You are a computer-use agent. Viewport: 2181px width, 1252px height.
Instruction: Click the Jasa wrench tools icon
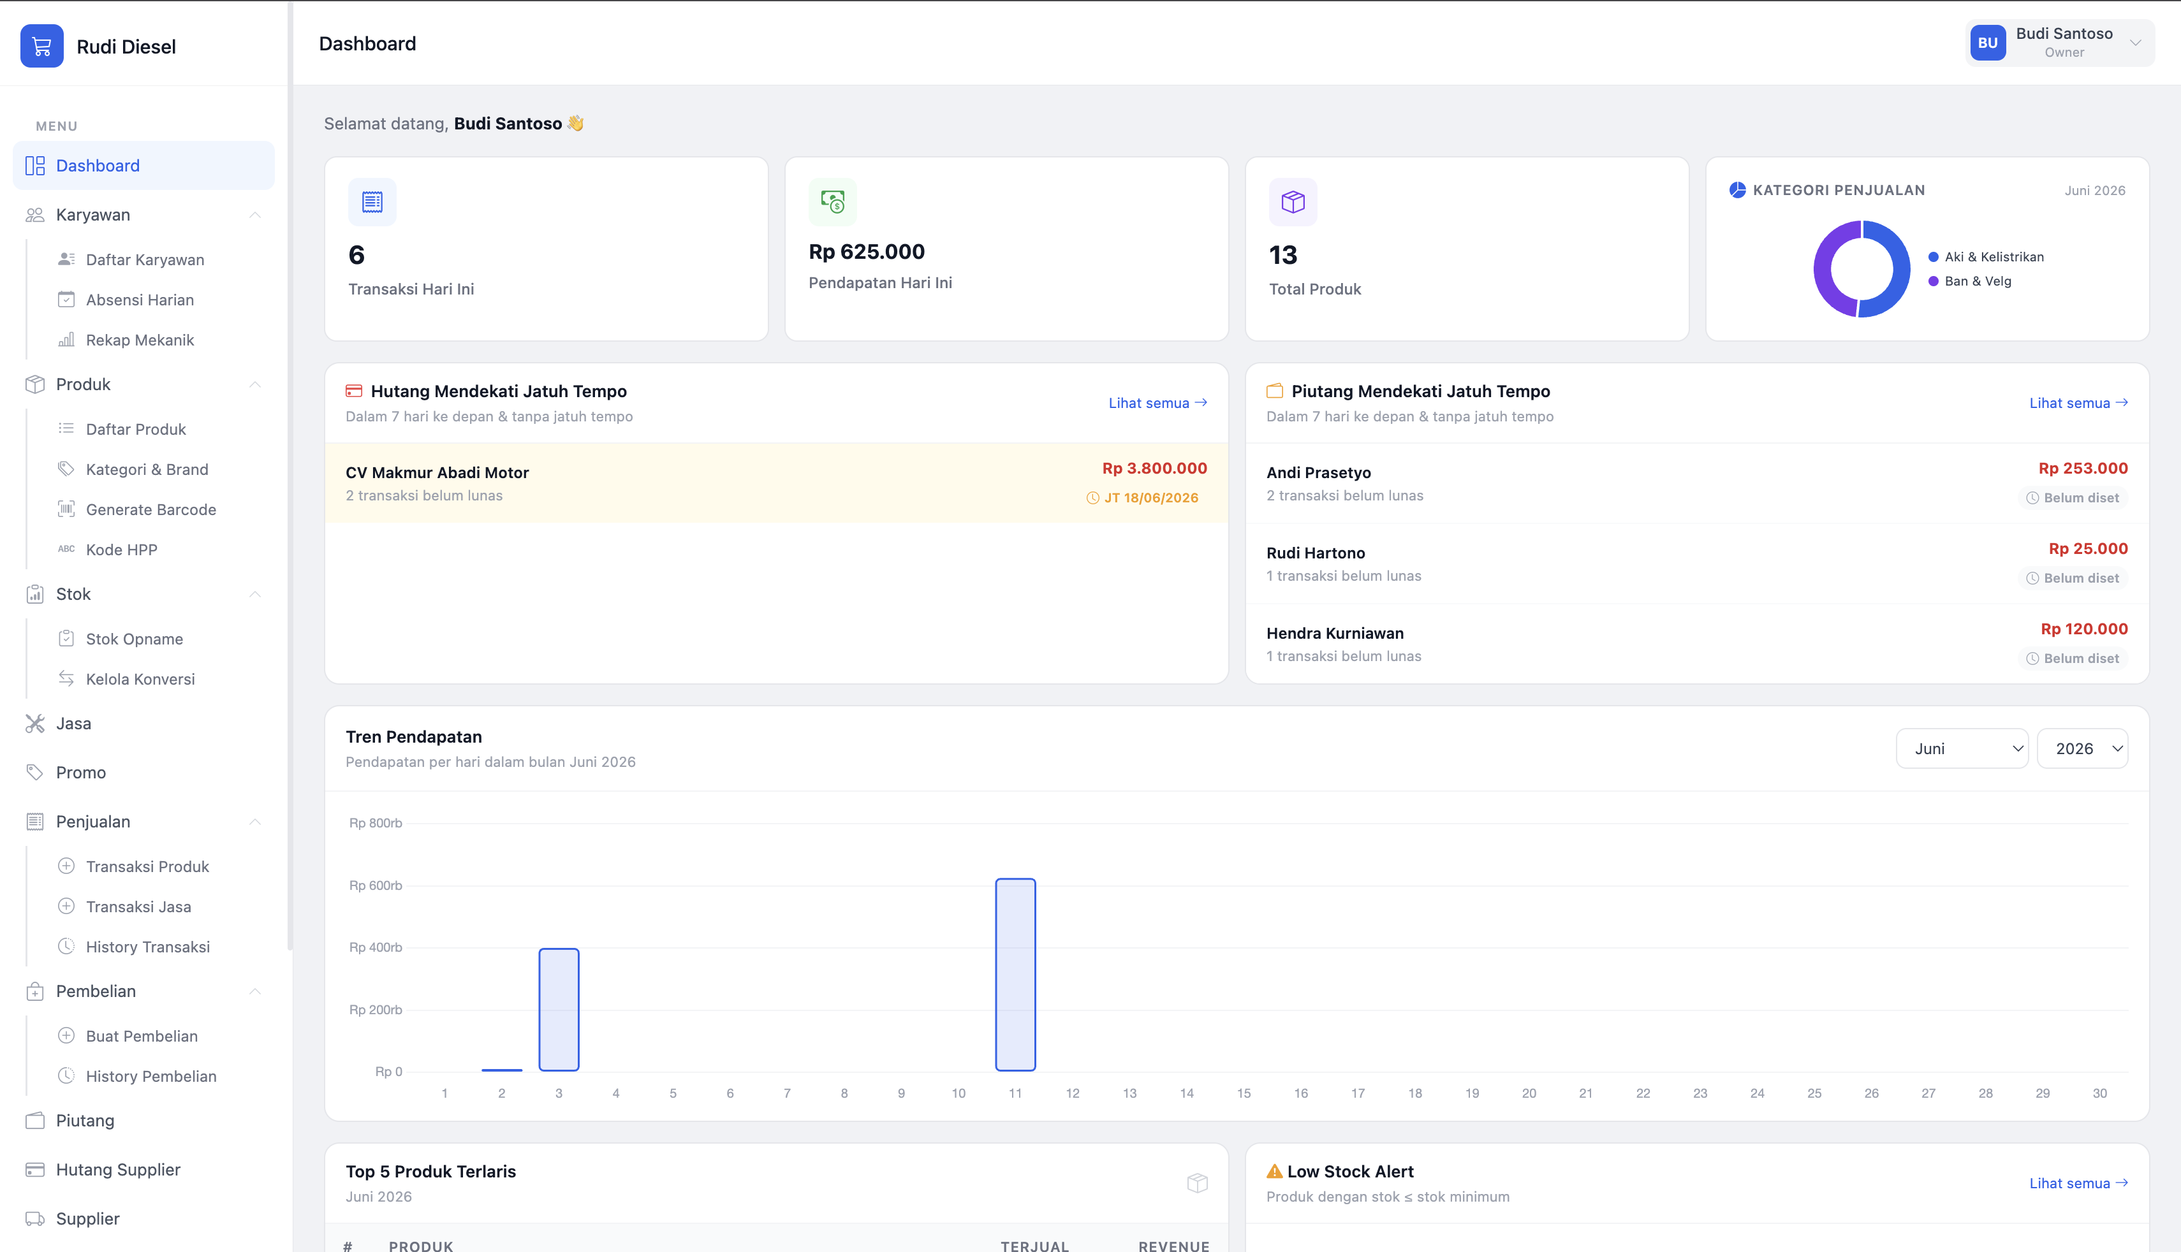[x=35, y=724]
